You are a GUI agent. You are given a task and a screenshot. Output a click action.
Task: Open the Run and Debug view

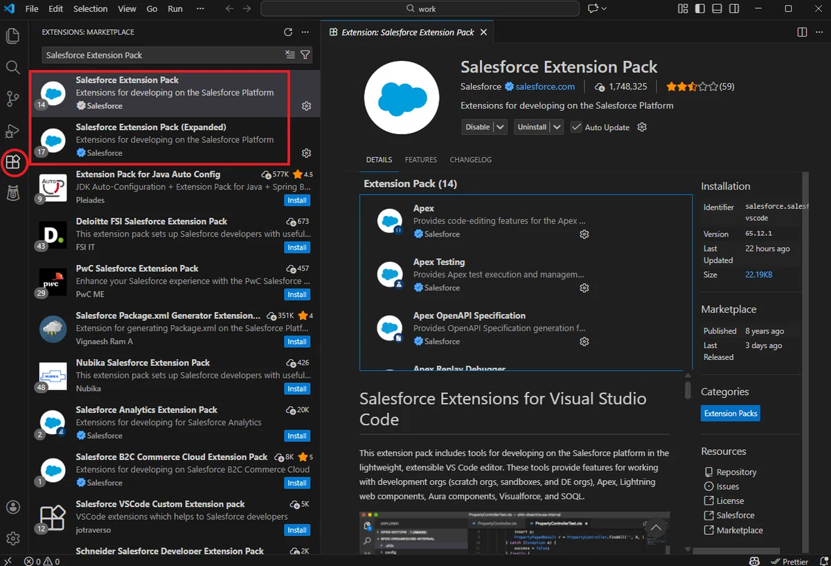click(x=12, y=131)
